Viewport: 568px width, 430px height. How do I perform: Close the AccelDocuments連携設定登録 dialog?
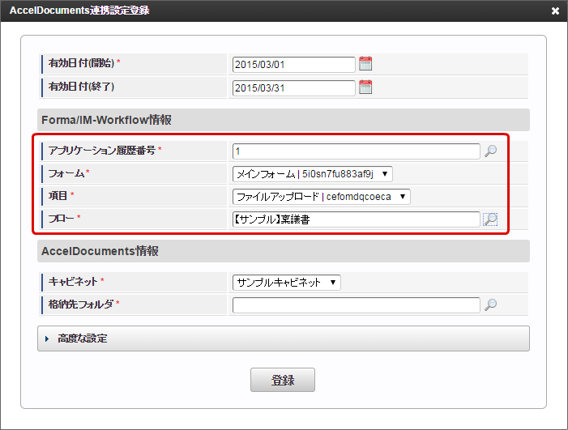click(555, 11)
